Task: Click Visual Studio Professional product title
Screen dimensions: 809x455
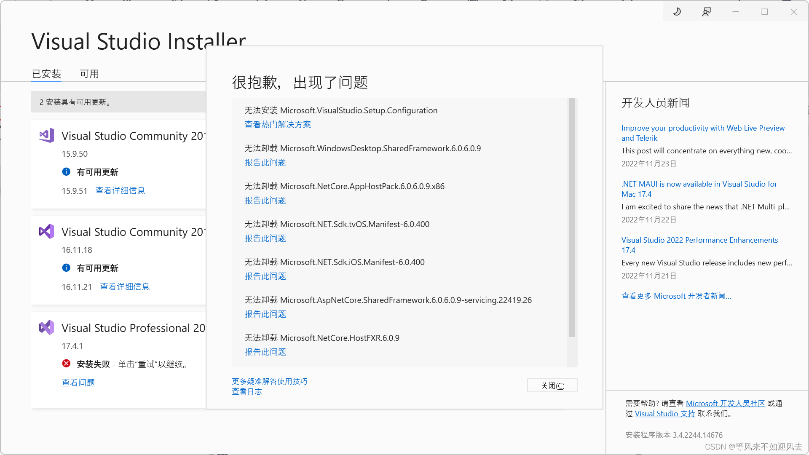Action: 133,328
